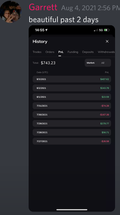120x215 pixels.
Task: Tap the 5G network status indicator
Action: 101,30
